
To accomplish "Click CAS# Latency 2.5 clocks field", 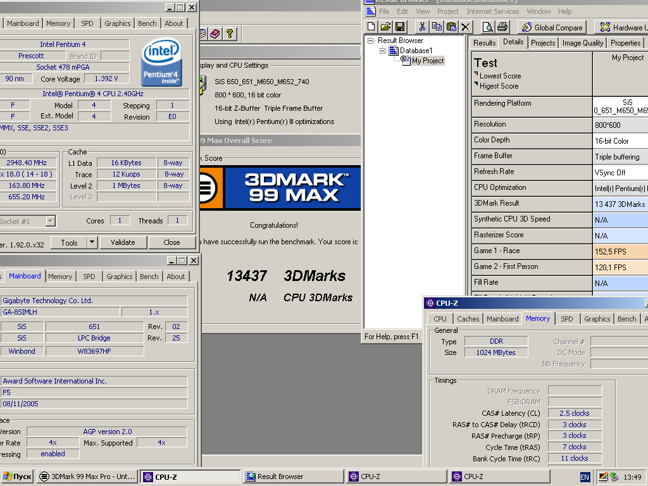I will 575,413.
